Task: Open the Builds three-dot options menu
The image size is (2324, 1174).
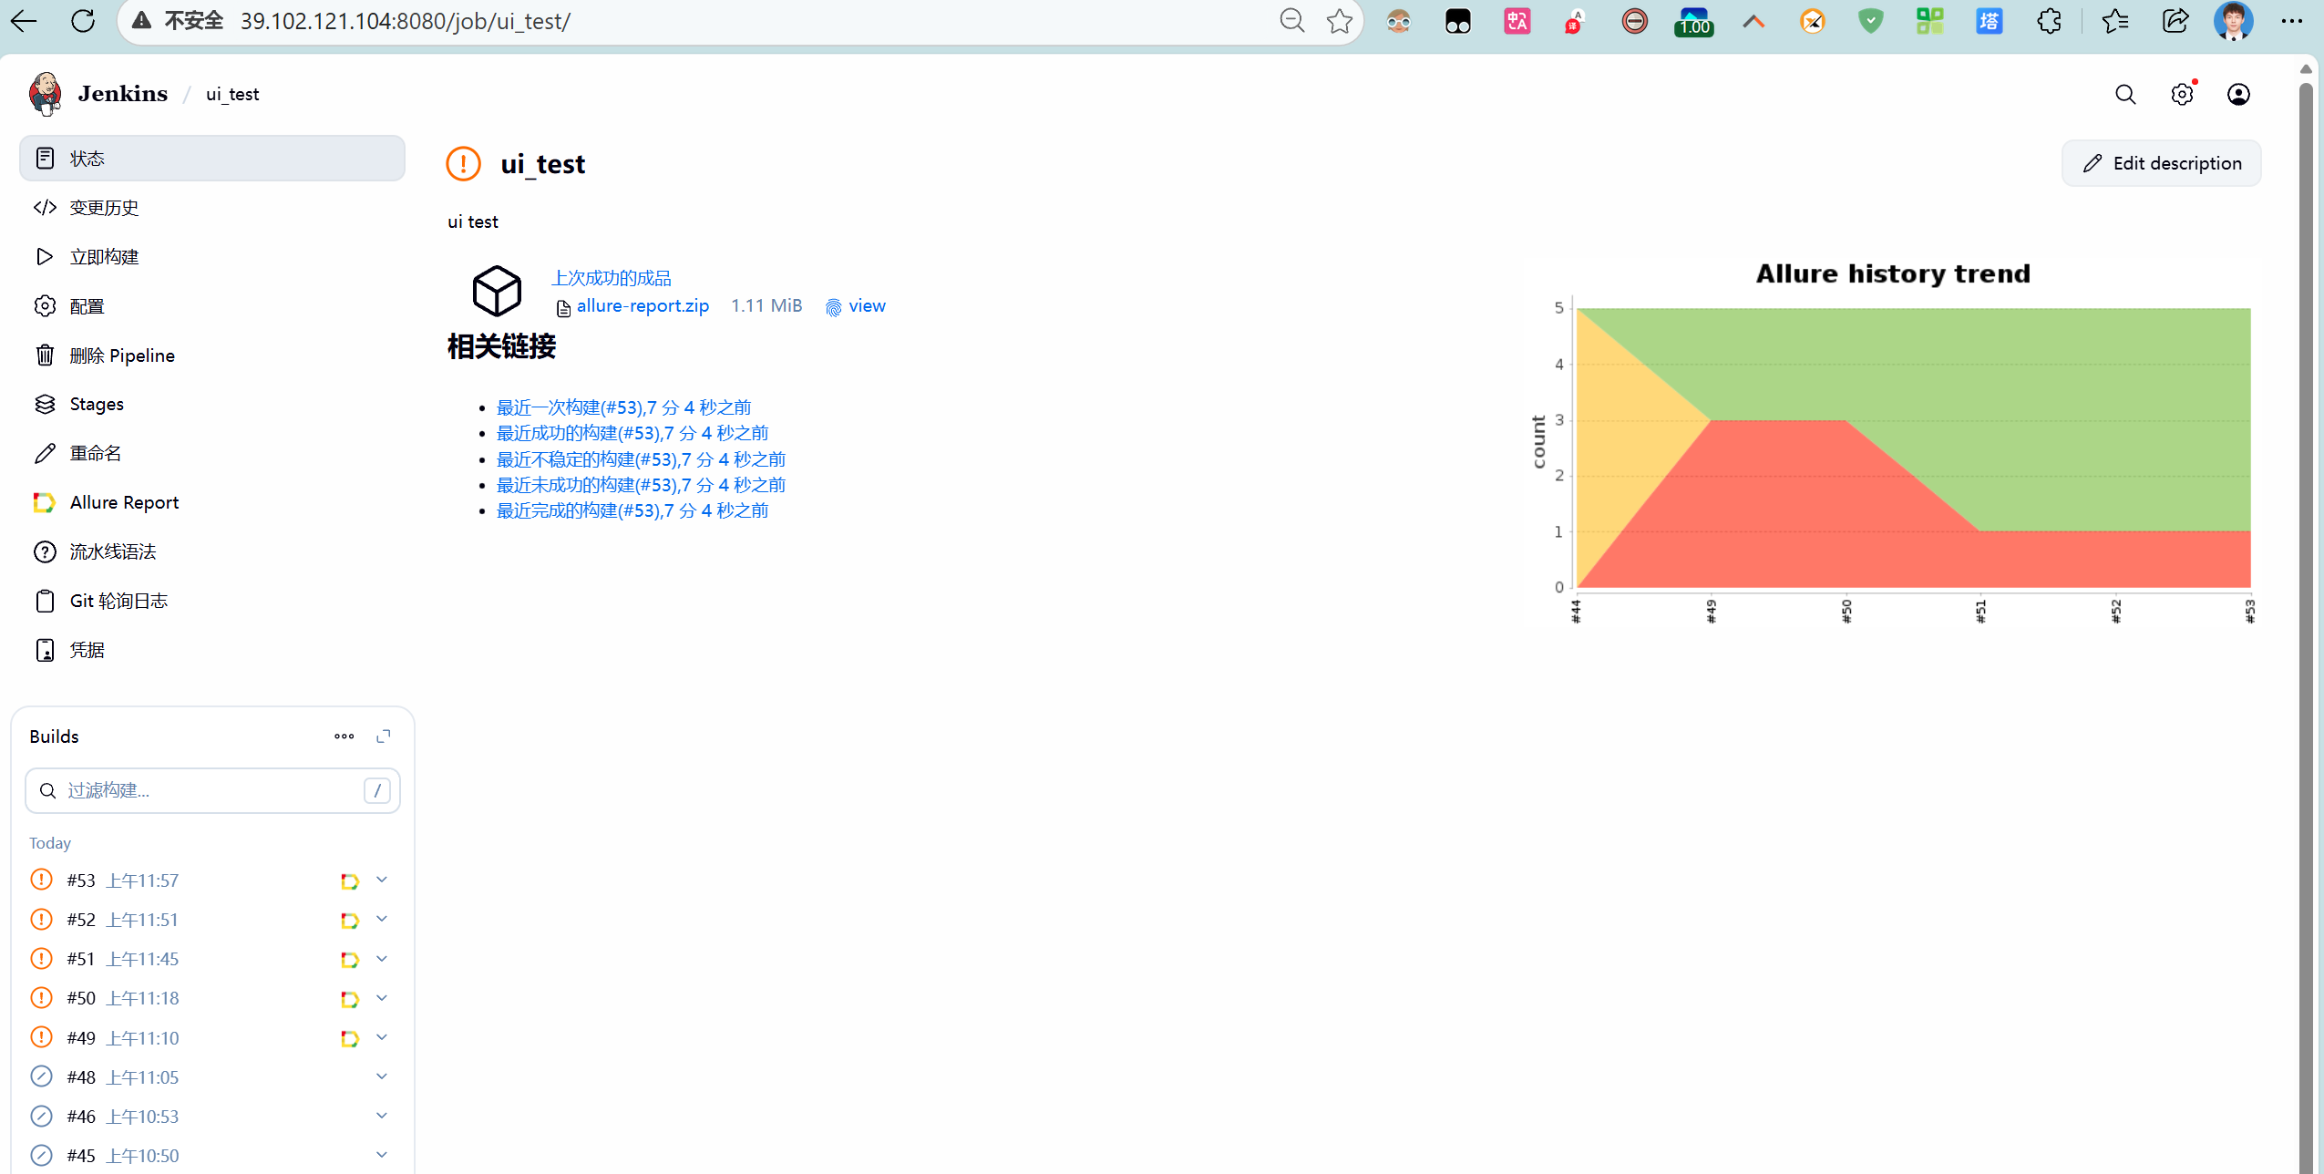Action: click(344, 736)
